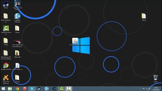Select the Mods folder
Viewport: 162px width, 91px height.
click(6, 42)
